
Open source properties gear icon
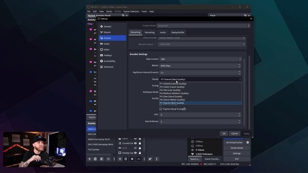[x=132, y=159]
